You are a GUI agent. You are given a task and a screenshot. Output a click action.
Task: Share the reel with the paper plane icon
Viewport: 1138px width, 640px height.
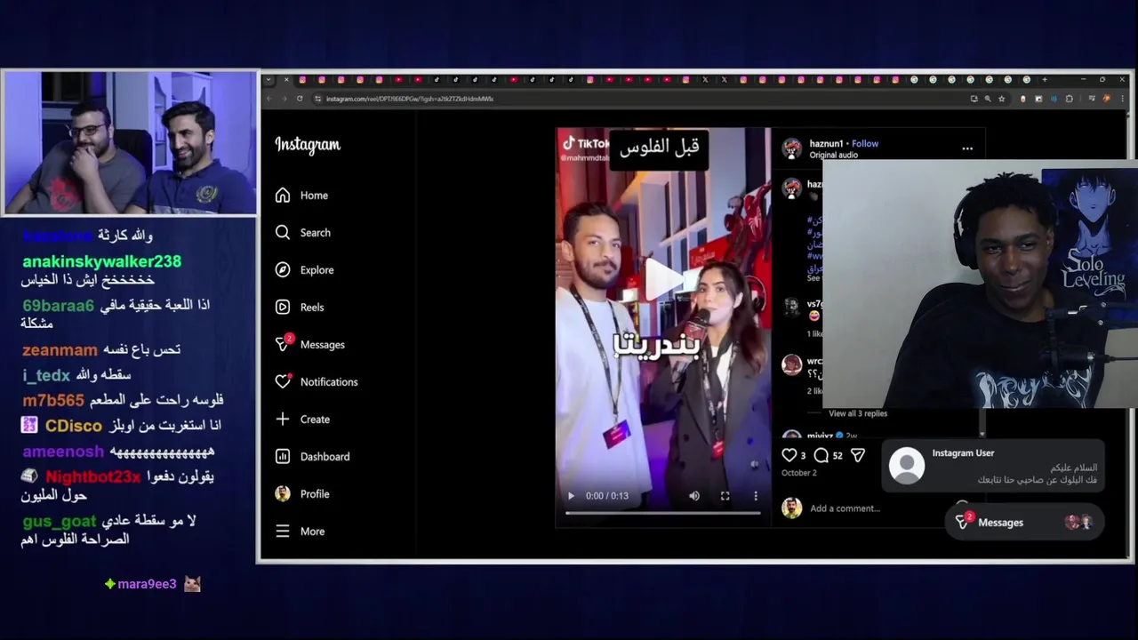coord(858,455)
